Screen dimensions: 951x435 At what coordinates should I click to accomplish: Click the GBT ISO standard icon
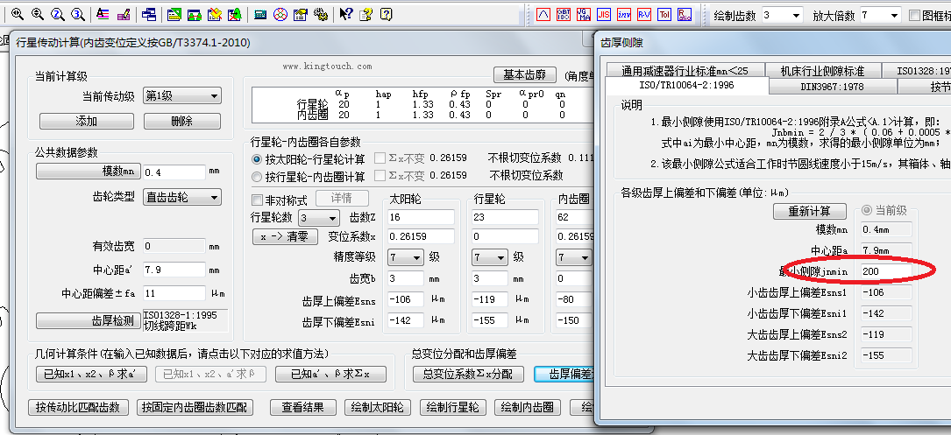(564, 15)
